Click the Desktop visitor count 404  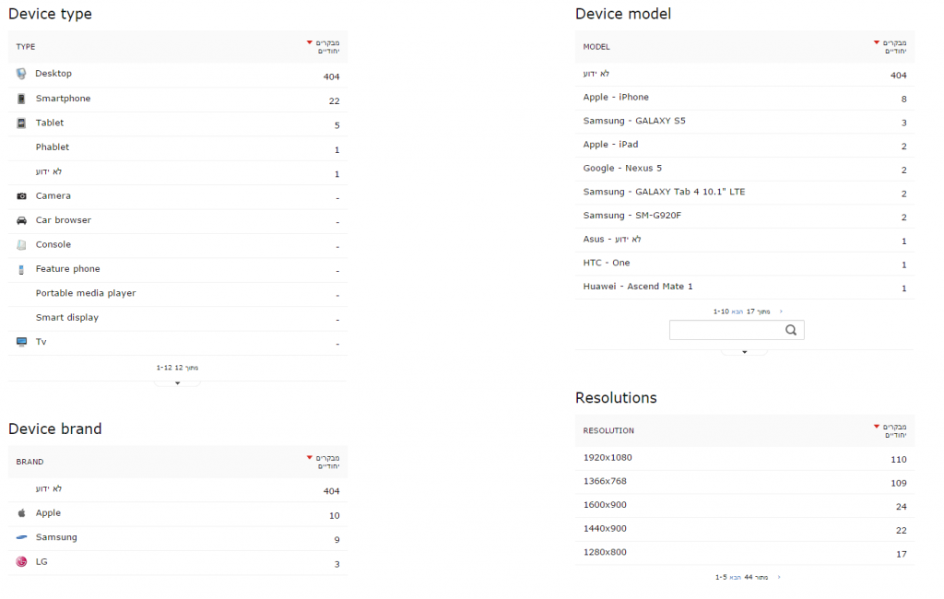(x=332, y=76)
